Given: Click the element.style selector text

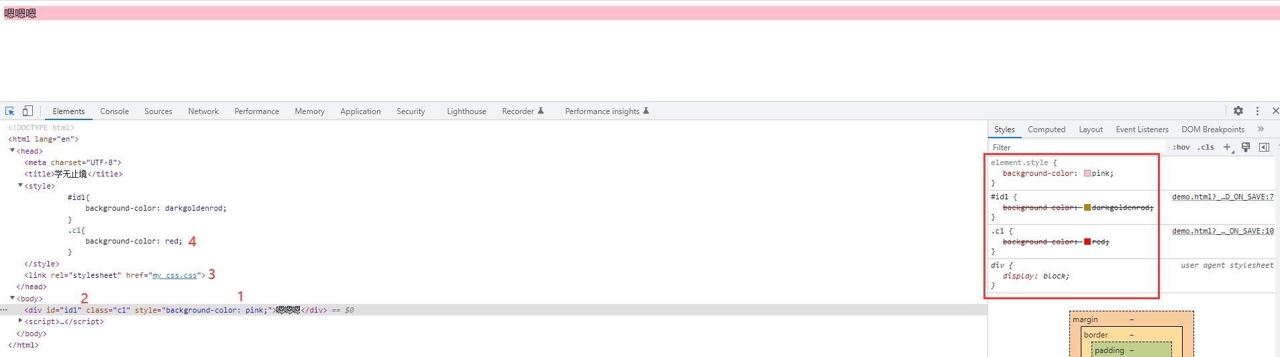Looking at the screenshot, I should click(1020, 162).
